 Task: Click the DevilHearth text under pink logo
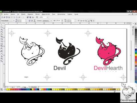tap(108, 68)
